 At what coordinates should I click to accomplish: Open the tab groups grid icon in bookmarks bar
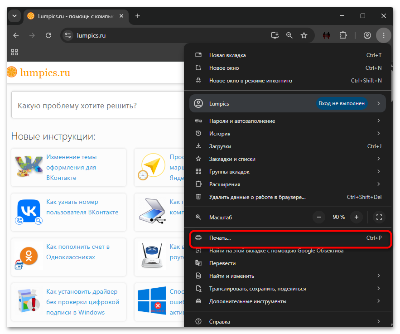click(x=14, y=52)
